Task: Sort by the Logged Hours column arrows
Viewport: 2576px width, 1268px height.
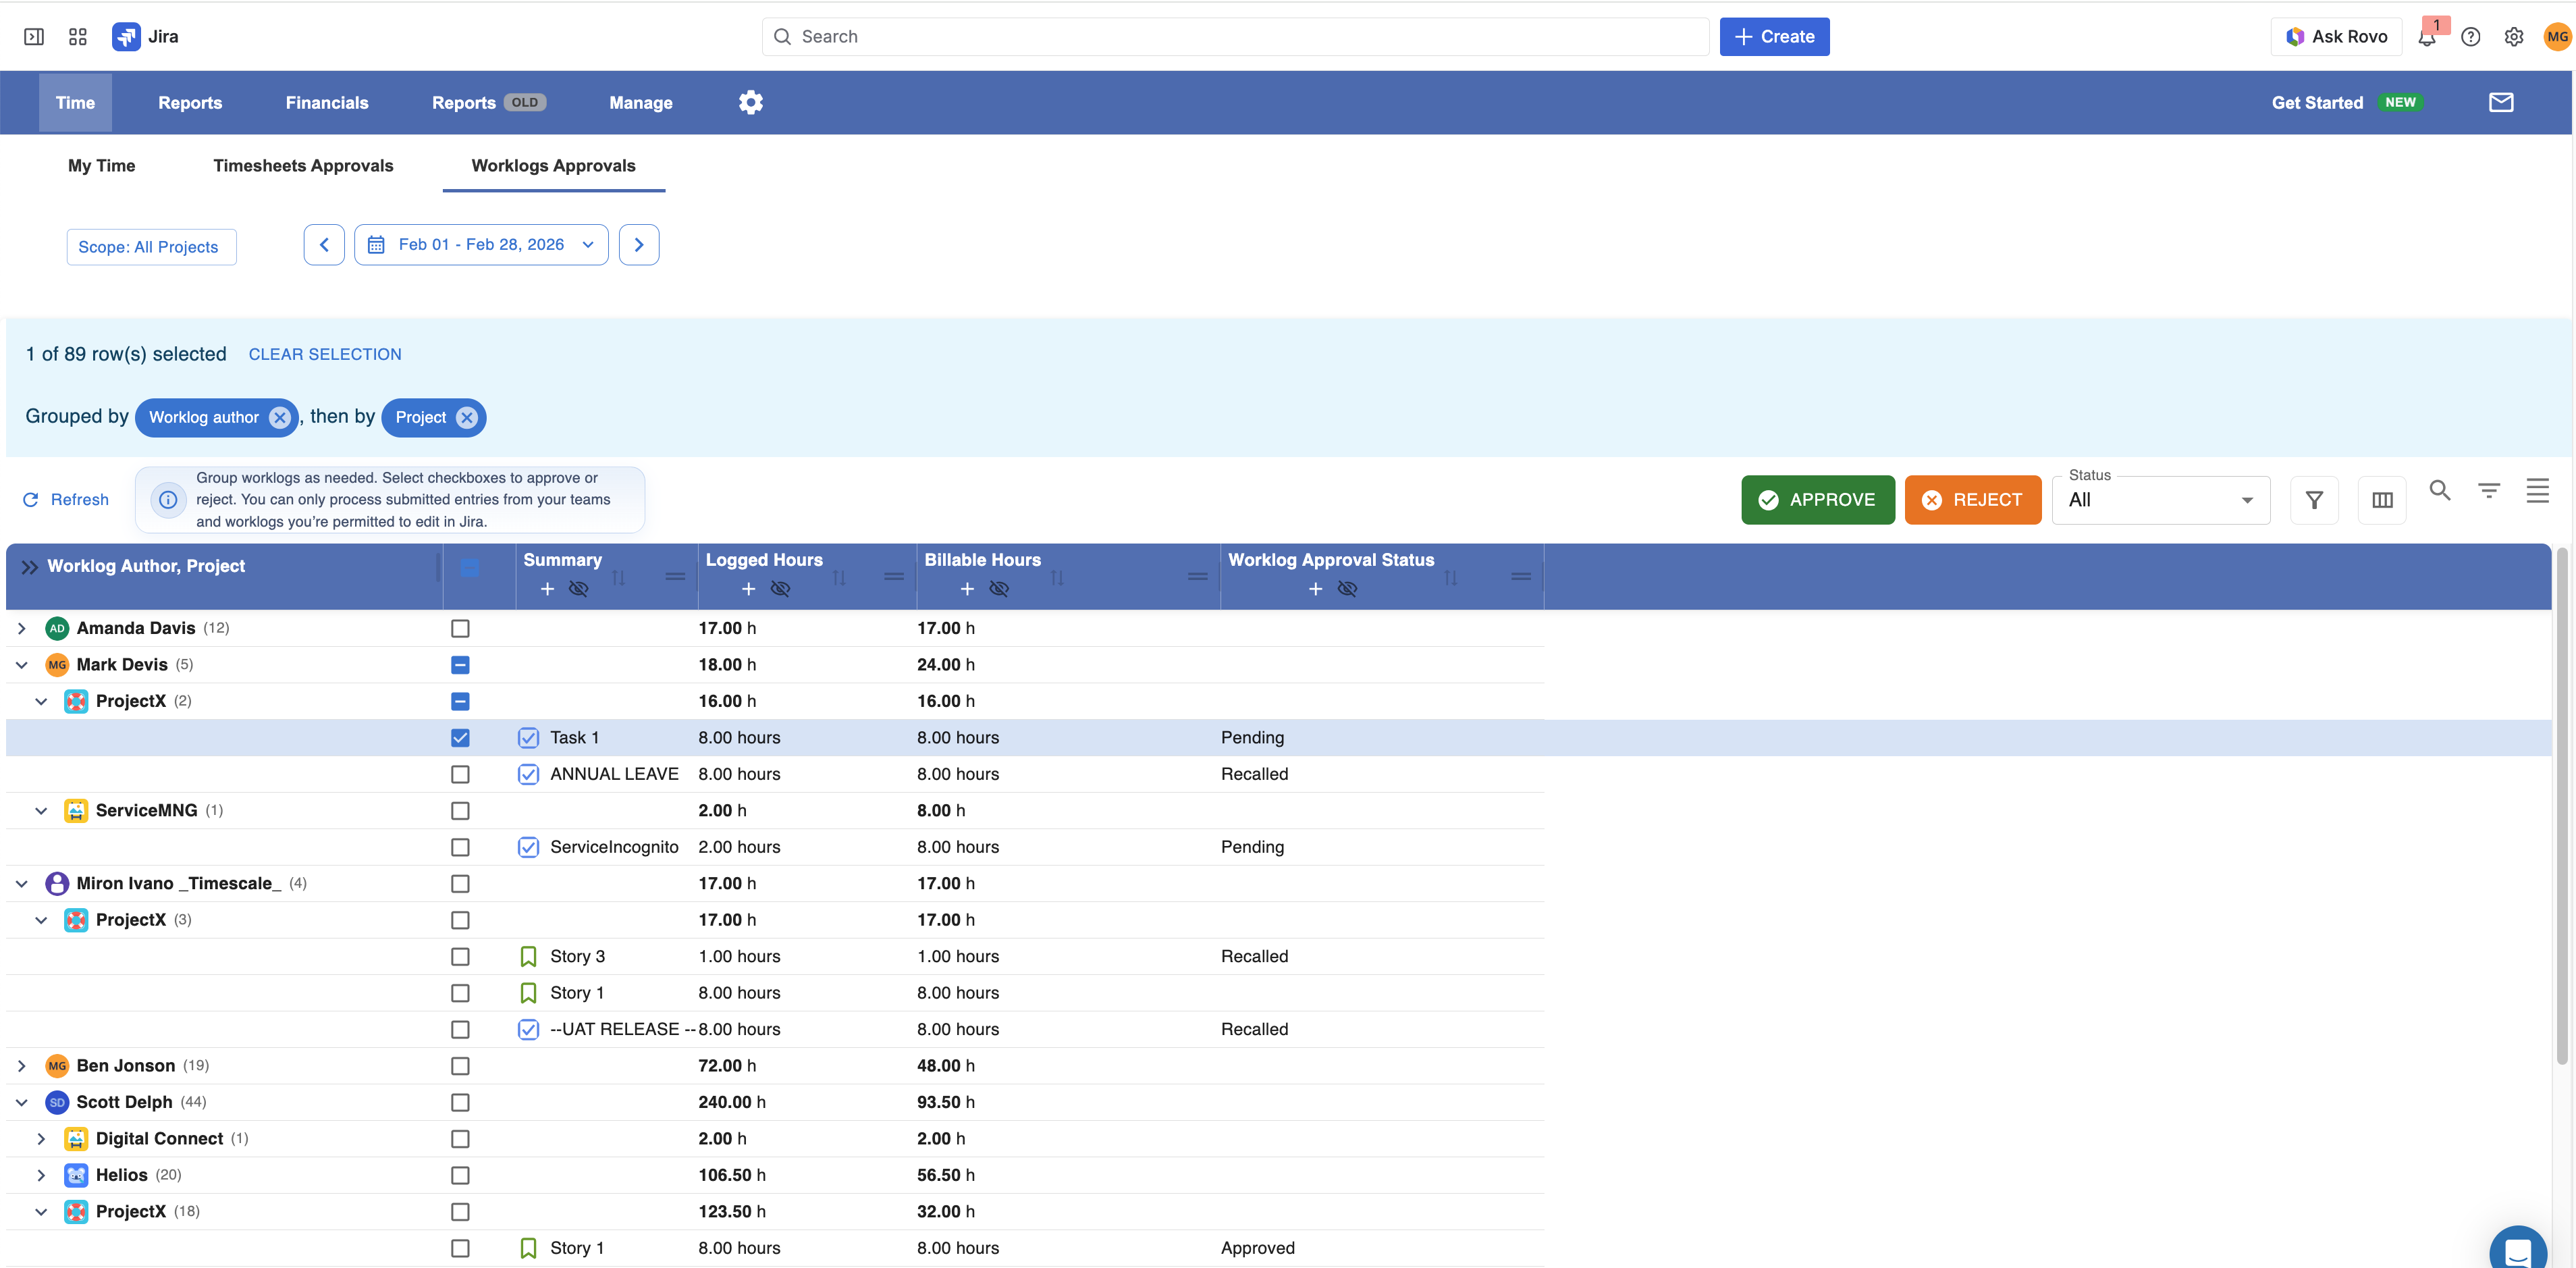Action: 840,577
